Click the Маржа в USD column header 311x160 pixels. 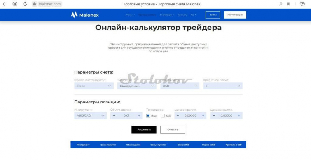[208, 145]
